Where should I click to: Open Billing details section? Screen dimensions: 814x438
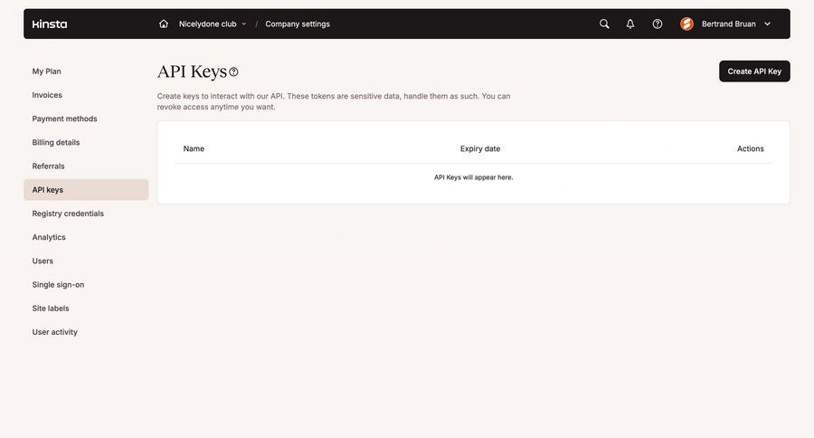56,142
